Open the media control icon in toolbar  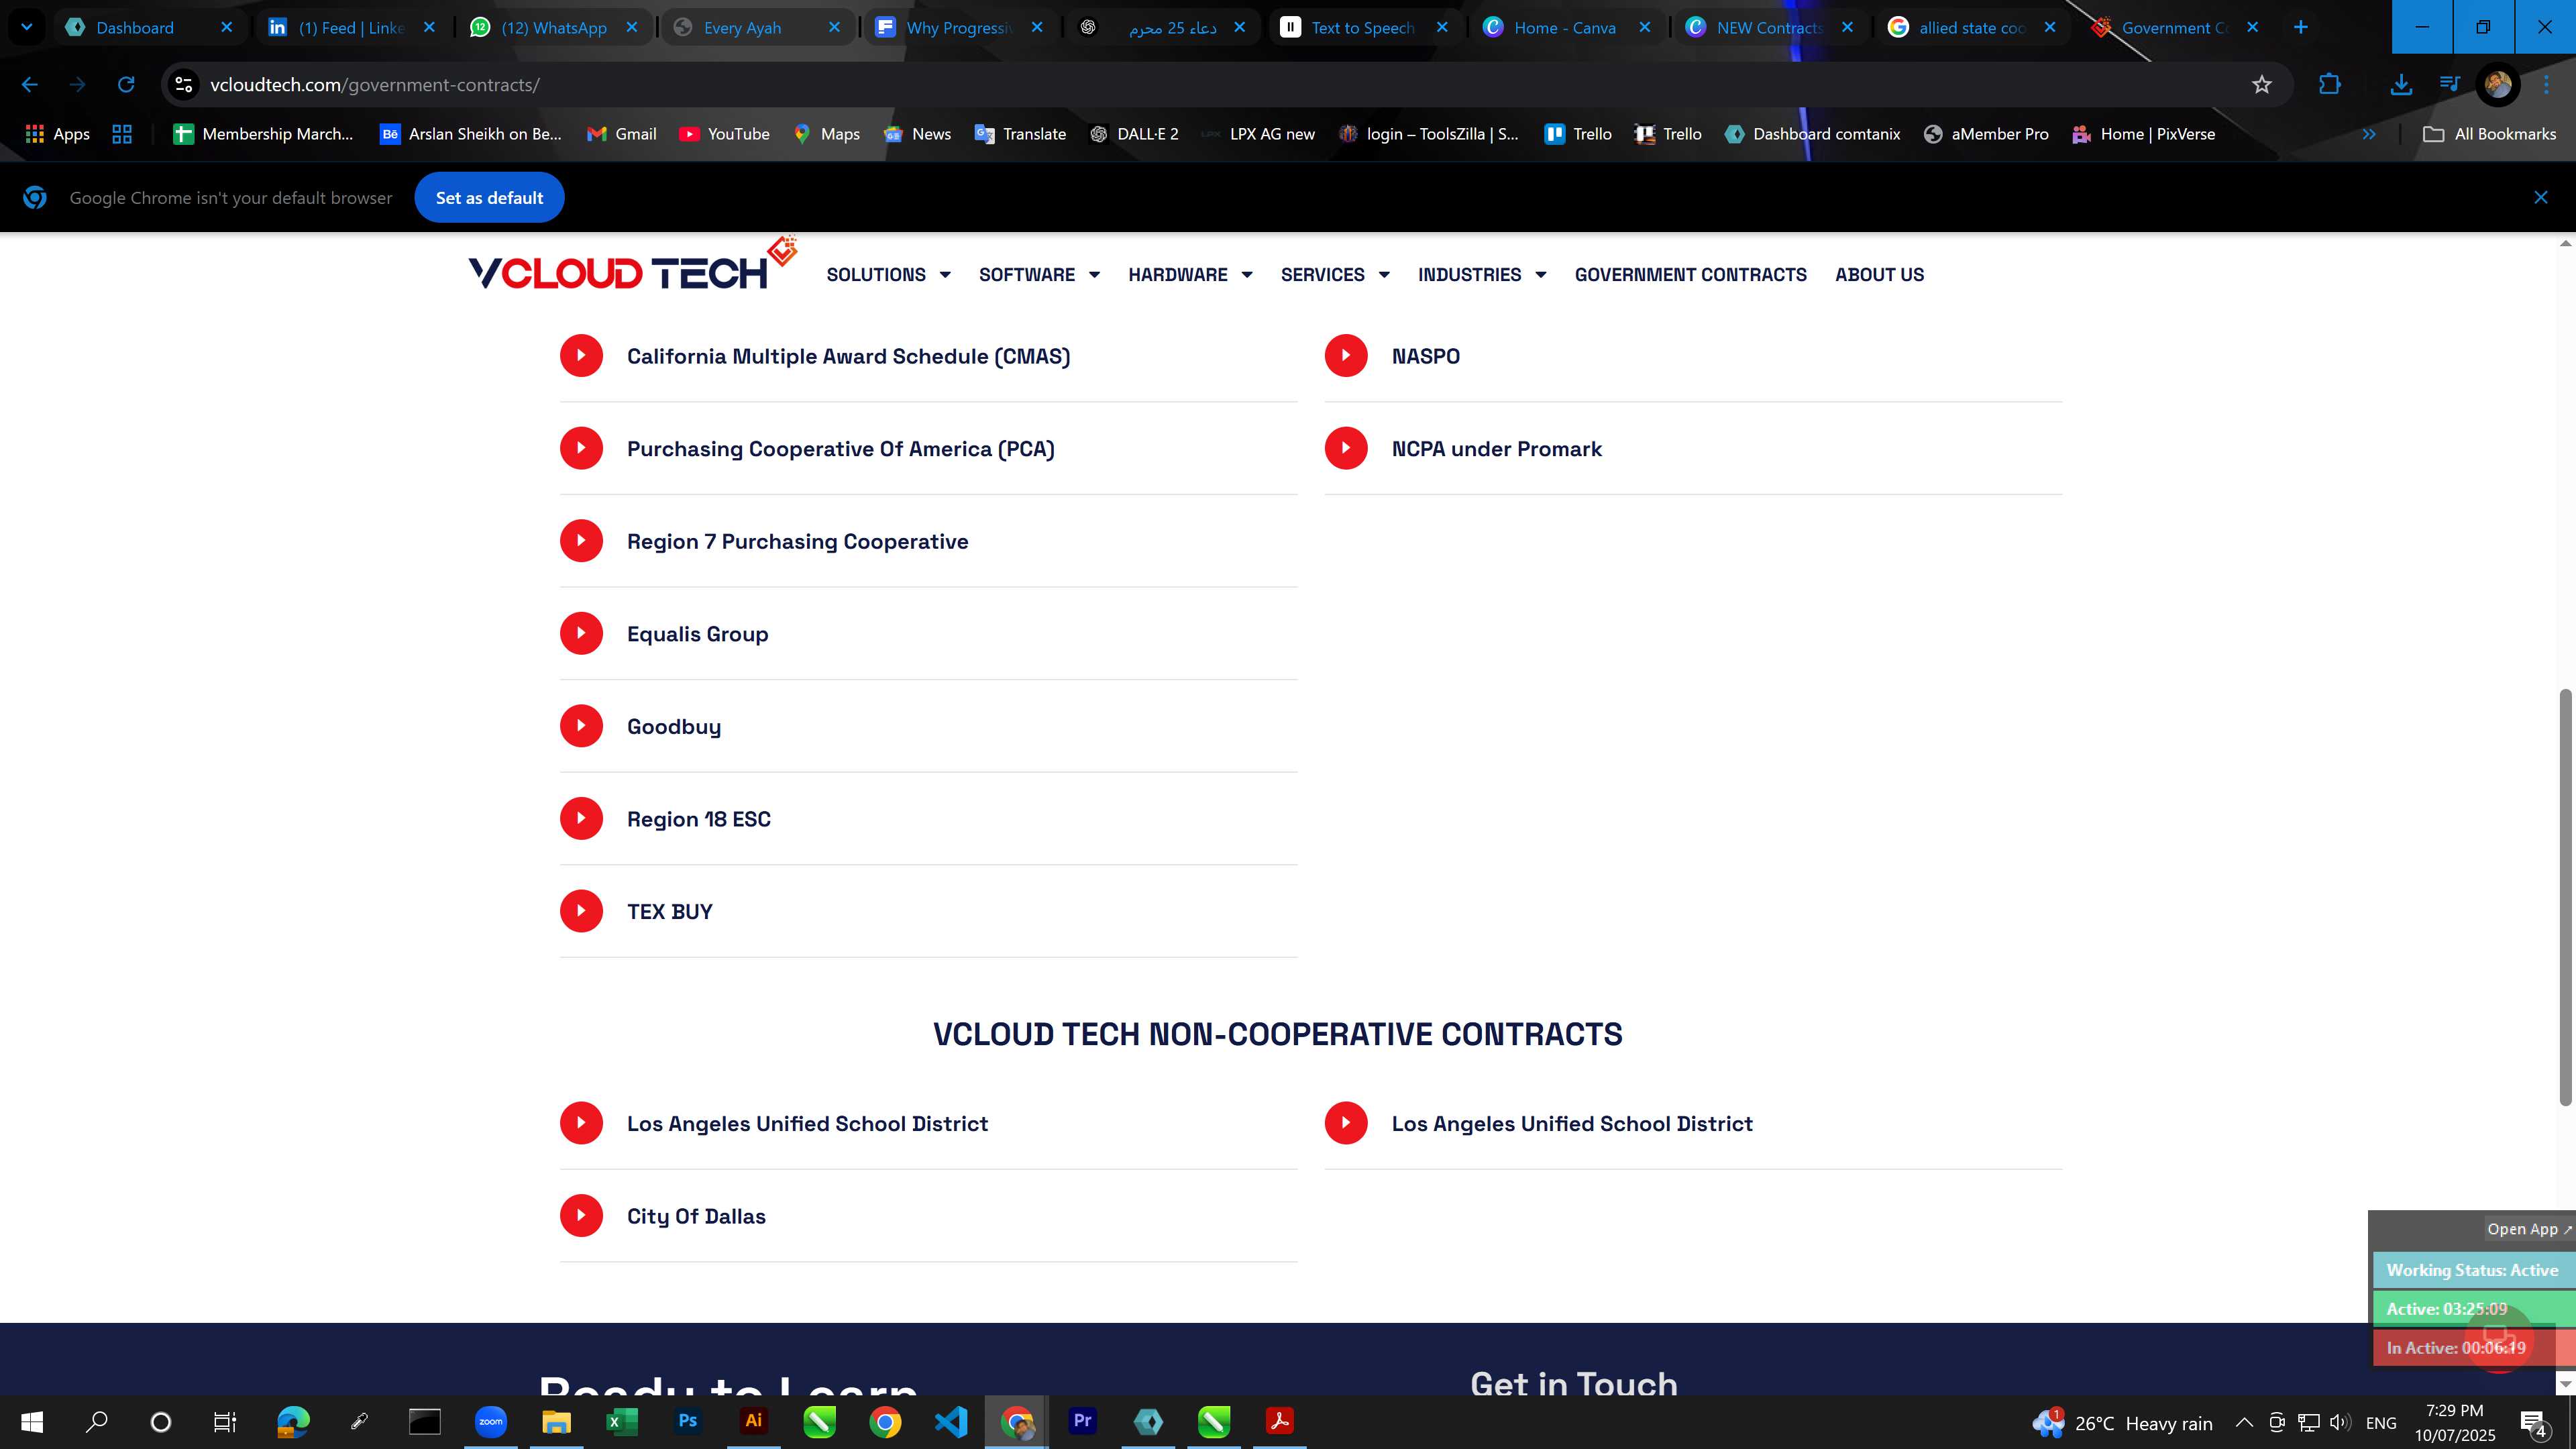[2449, 85]
